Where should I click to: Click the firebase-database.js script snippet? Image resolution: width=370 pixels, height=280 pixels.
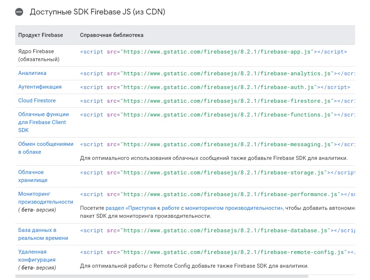coord(217,230)
